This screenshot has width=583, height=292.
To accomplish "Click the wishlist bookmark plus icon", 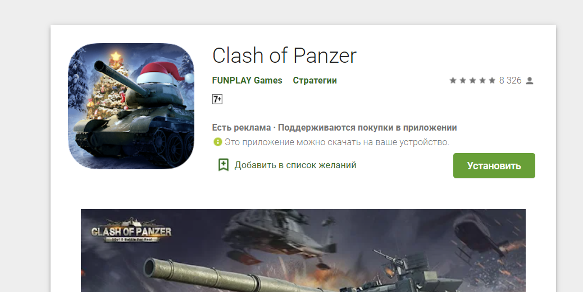I will point(223,165).
